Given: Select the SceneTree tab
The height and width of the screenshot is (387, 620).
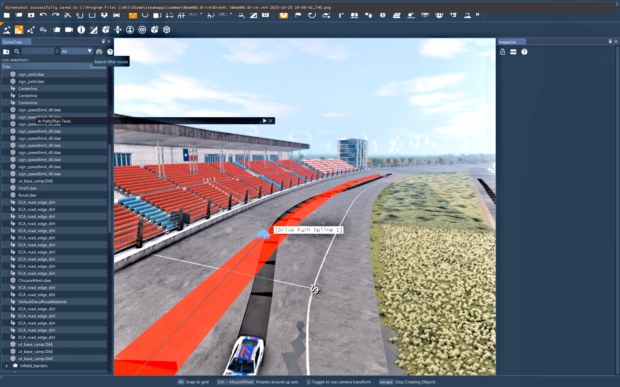Looking at the screenshot, I should [x=16, y=42].
